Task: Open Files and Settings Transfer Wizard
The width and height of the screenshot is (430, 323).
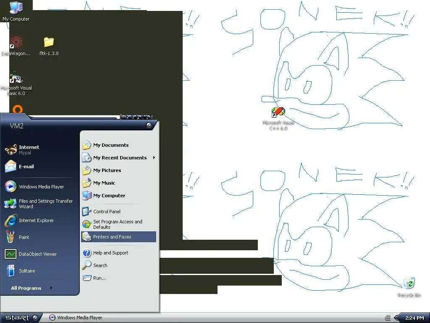Action: pyautogui.click(x=39, y=204)
